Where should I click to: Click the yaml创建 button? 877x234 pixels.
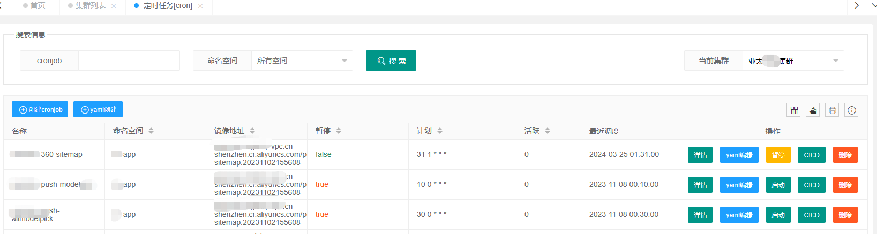(98, 109)
